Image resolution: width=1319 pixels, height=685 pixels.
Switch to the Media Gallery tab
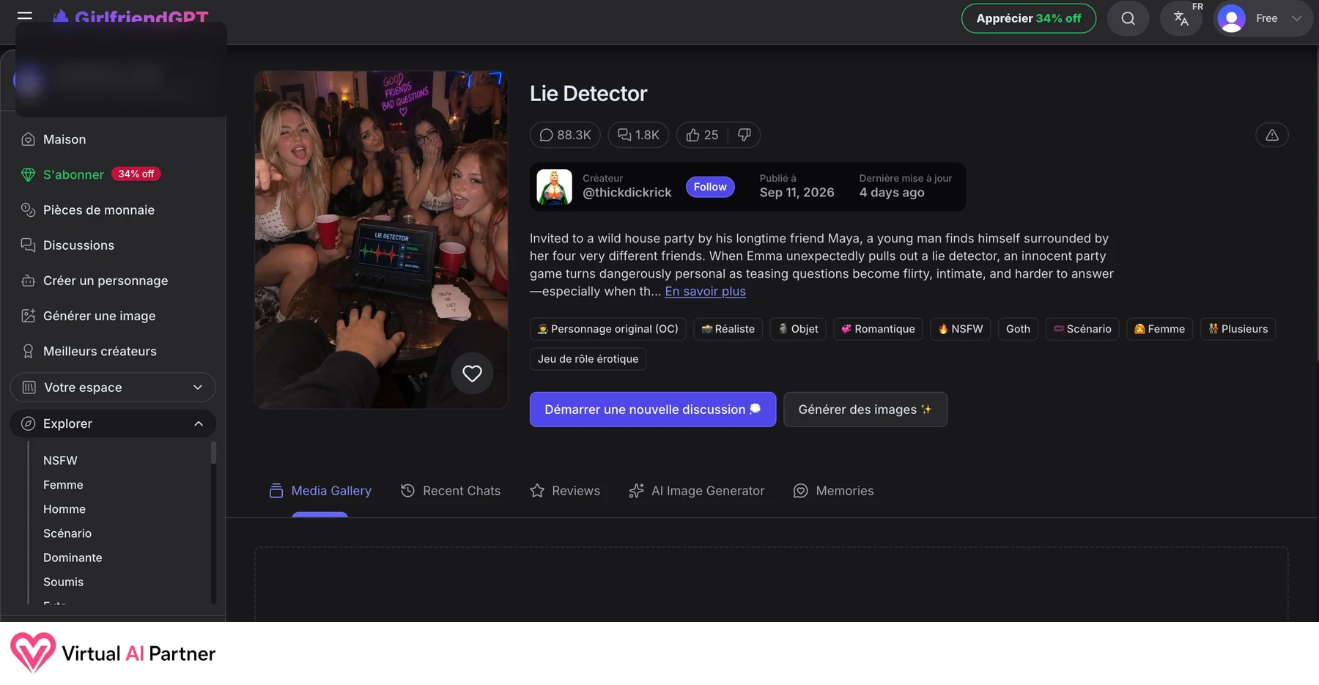pyautogui.click(x=320, y=491)
